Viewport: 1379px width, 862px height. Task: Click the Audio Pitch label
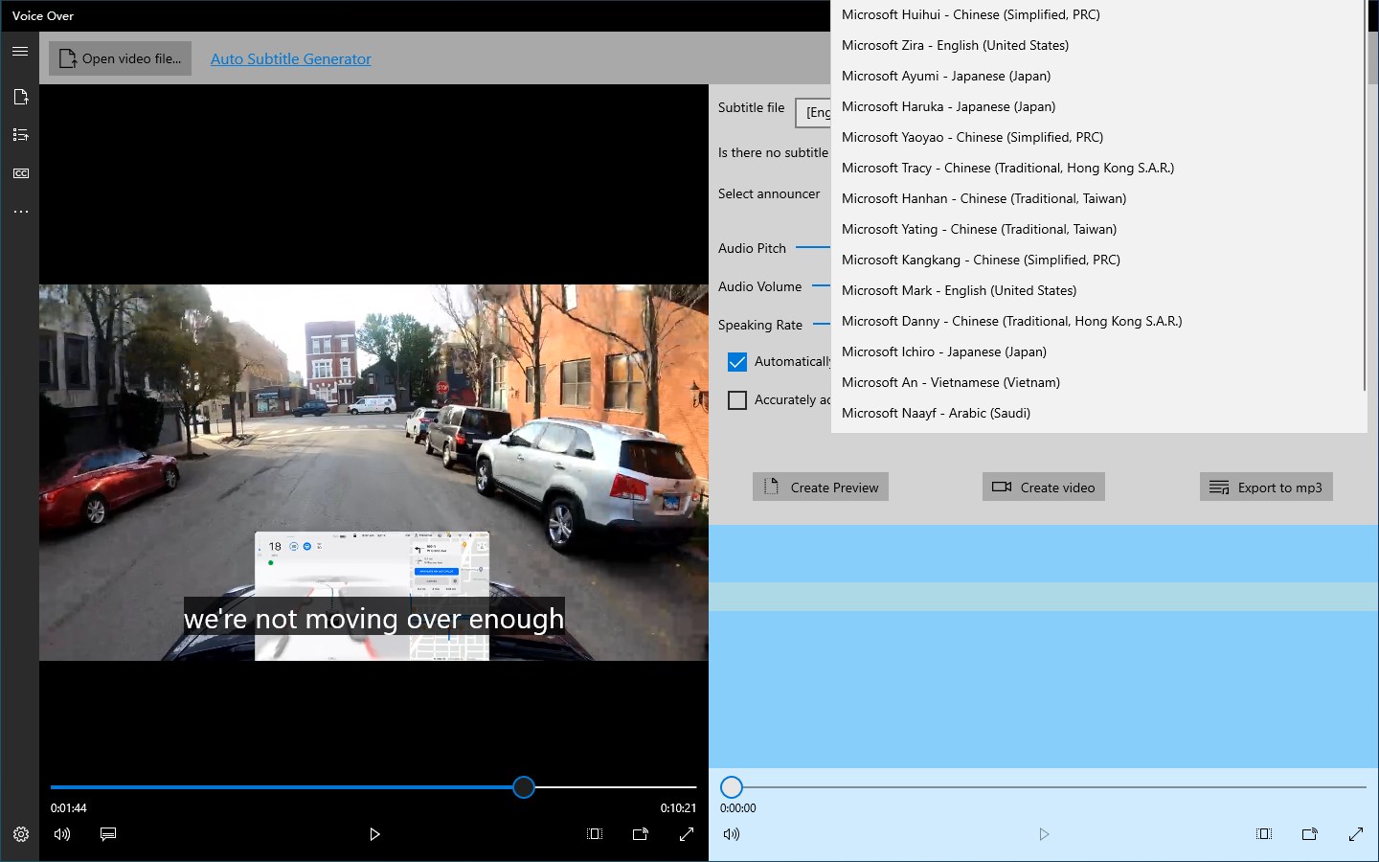click(x=752, y=248)
